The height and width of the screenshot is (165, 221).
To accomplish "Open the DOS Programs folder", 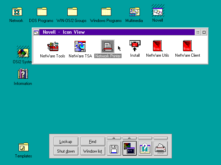I will pyautogui.click(x=42, y=12).
